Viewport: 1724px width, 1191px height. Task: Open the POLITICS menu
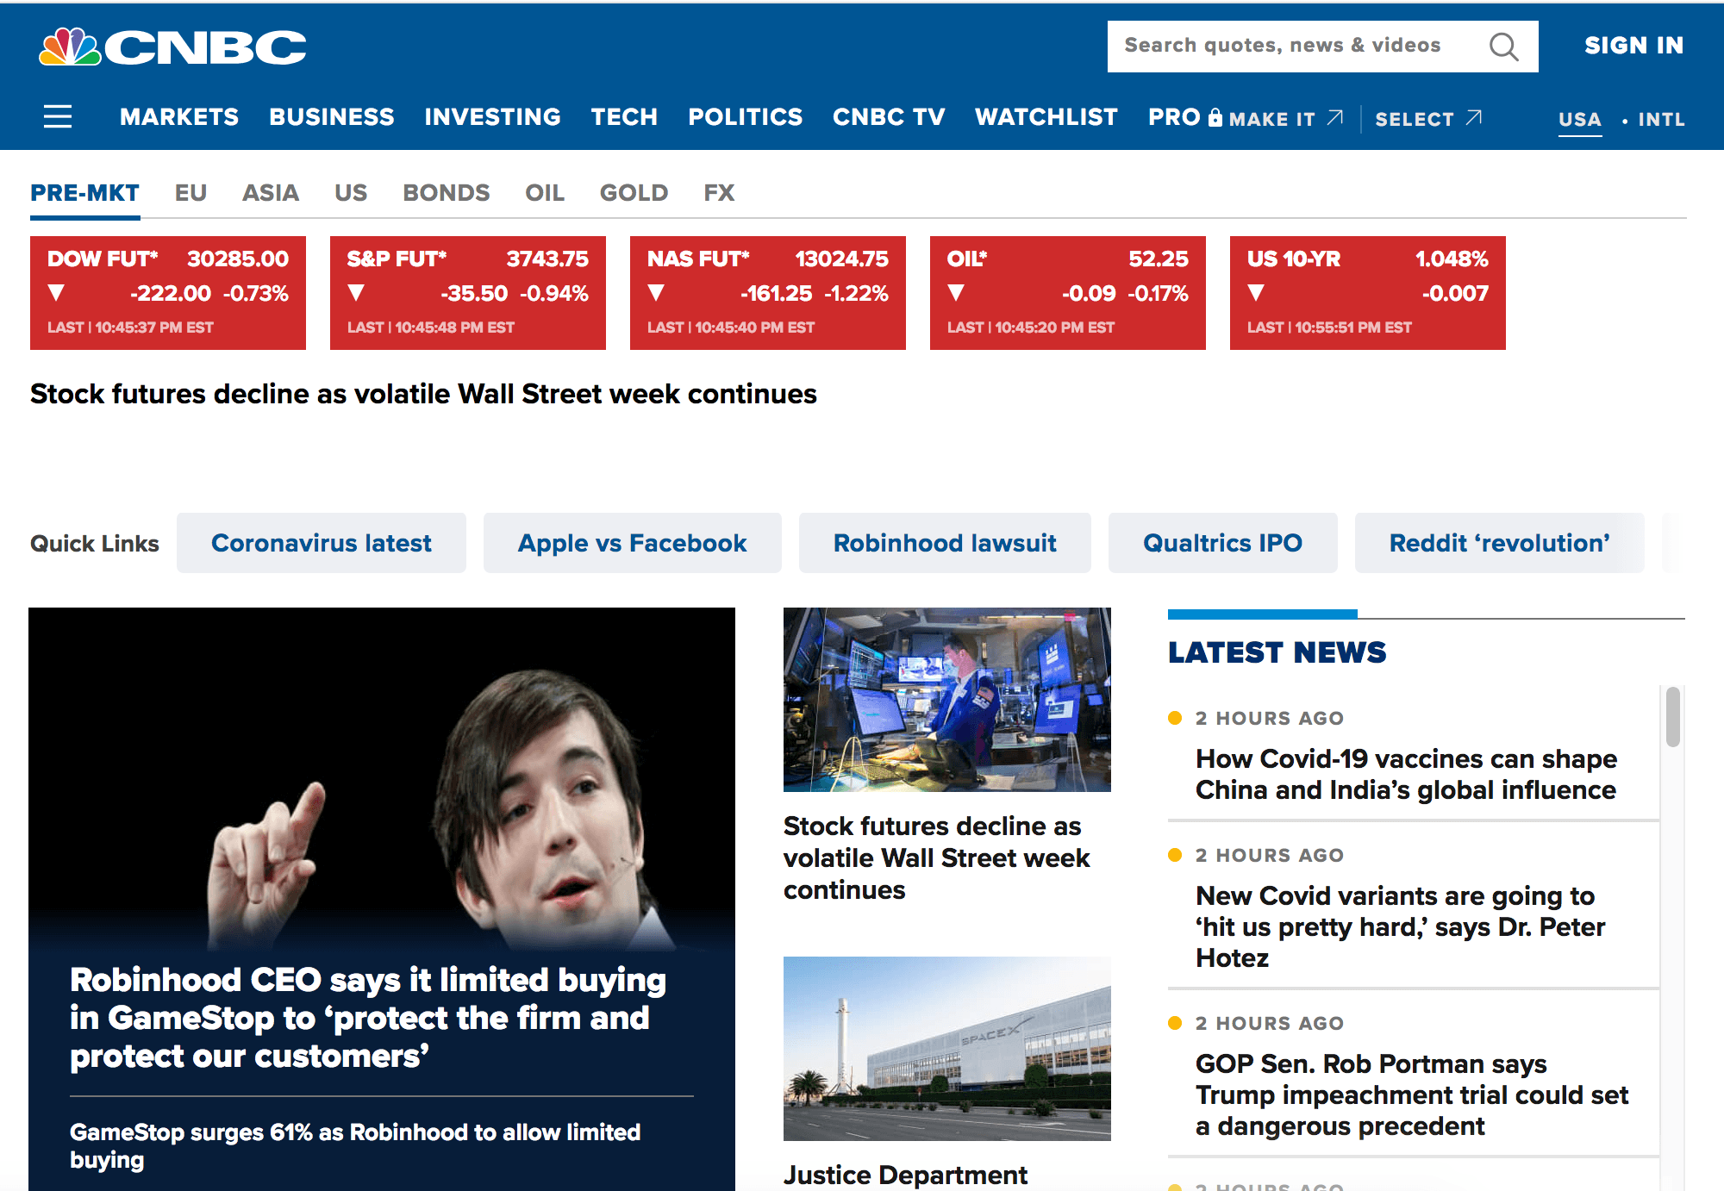coord(746,117)
